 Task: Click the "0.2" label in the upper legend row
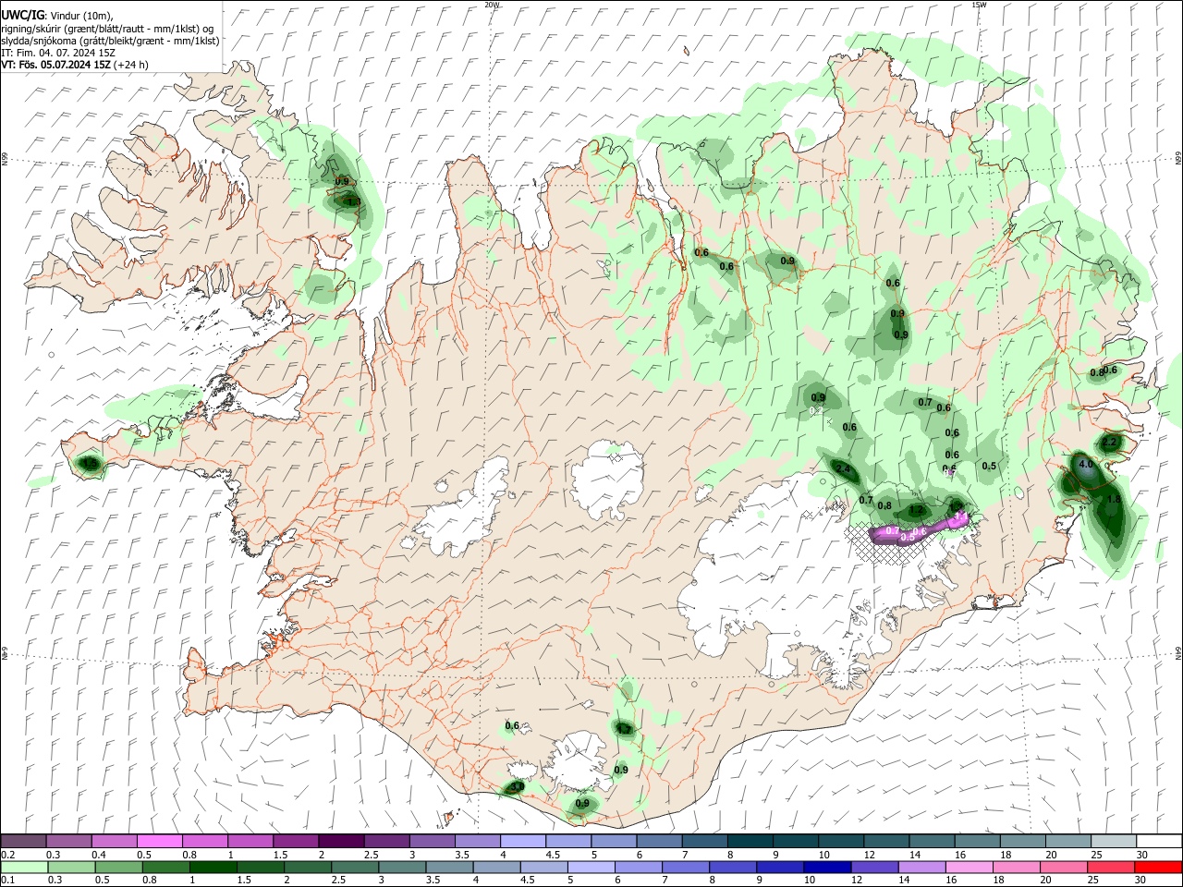click(x=8, y=855)
